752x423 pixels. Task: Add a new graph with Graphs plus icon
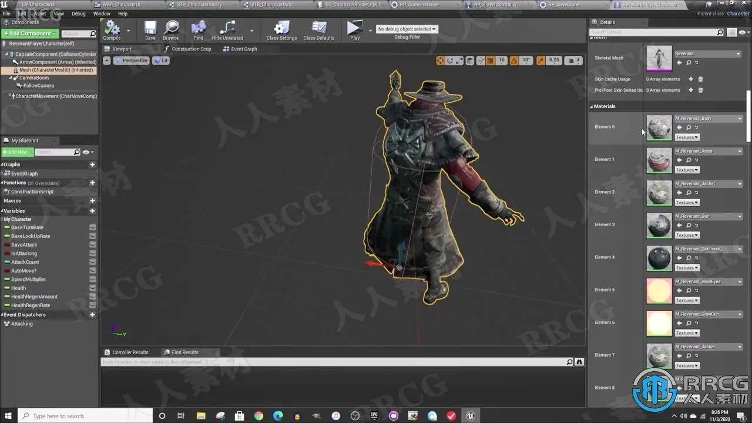(92, 165)
